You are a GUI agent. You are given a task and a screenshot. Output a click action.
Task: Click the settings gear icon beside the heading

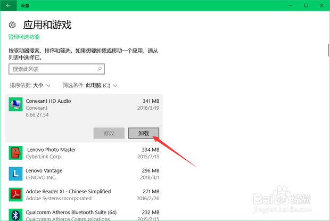12,25
